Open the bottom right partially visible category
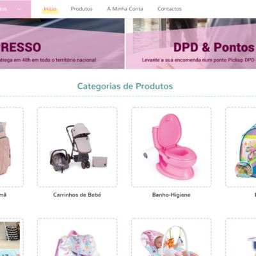This screenshot has width=256, height=256. pos(241,237)
